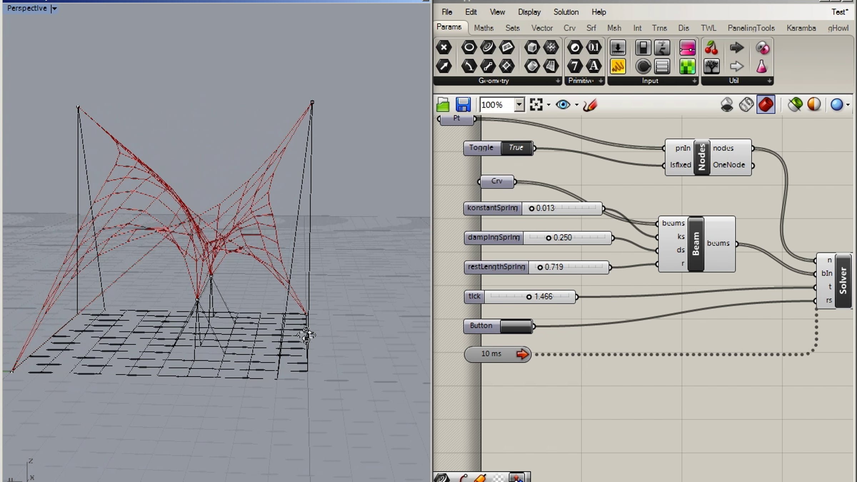The width and height of the screenshot is (857, 482).
Task: Open the 100% zoom level dropdown
Action: point(519,105)
